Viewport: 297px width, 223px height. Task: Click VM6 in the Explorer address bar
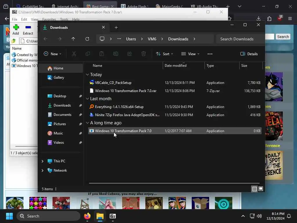point(152,39)
